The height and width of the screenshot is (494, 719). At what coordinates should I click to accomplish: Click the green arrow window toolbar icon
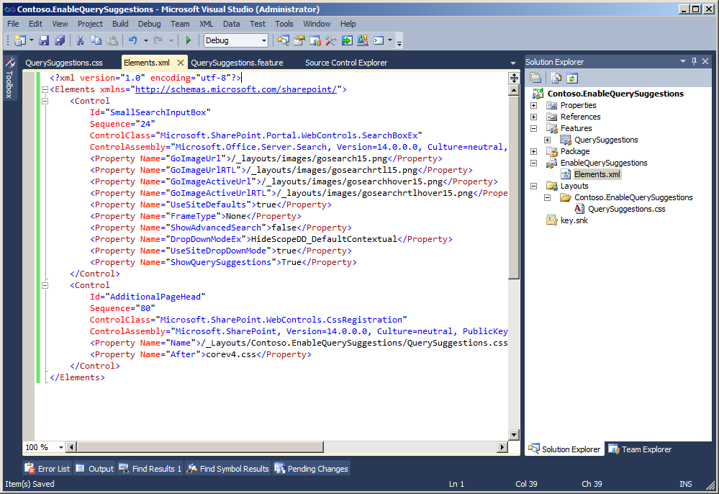(x=347, y=40)
